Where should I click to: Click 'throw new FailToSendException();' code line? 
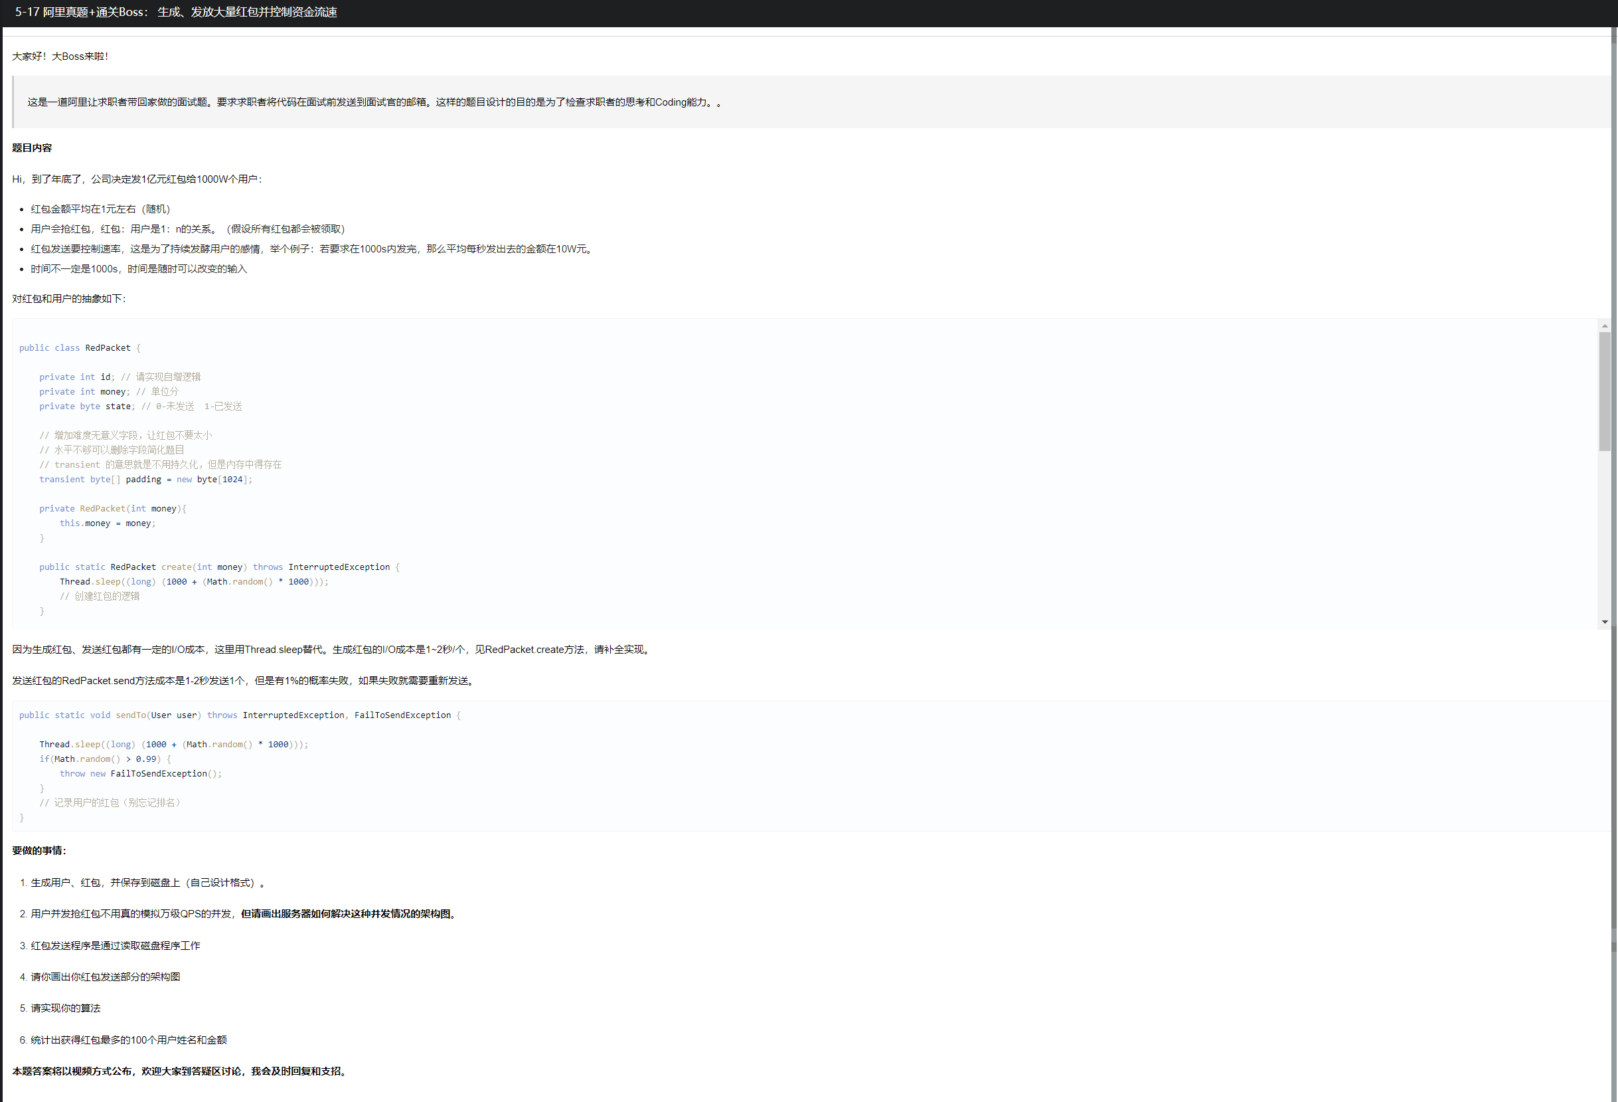pos(140,774)
